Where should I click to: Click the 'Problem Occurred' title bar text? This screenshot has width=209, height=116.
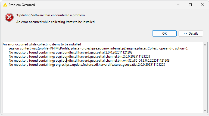(22, 5)
